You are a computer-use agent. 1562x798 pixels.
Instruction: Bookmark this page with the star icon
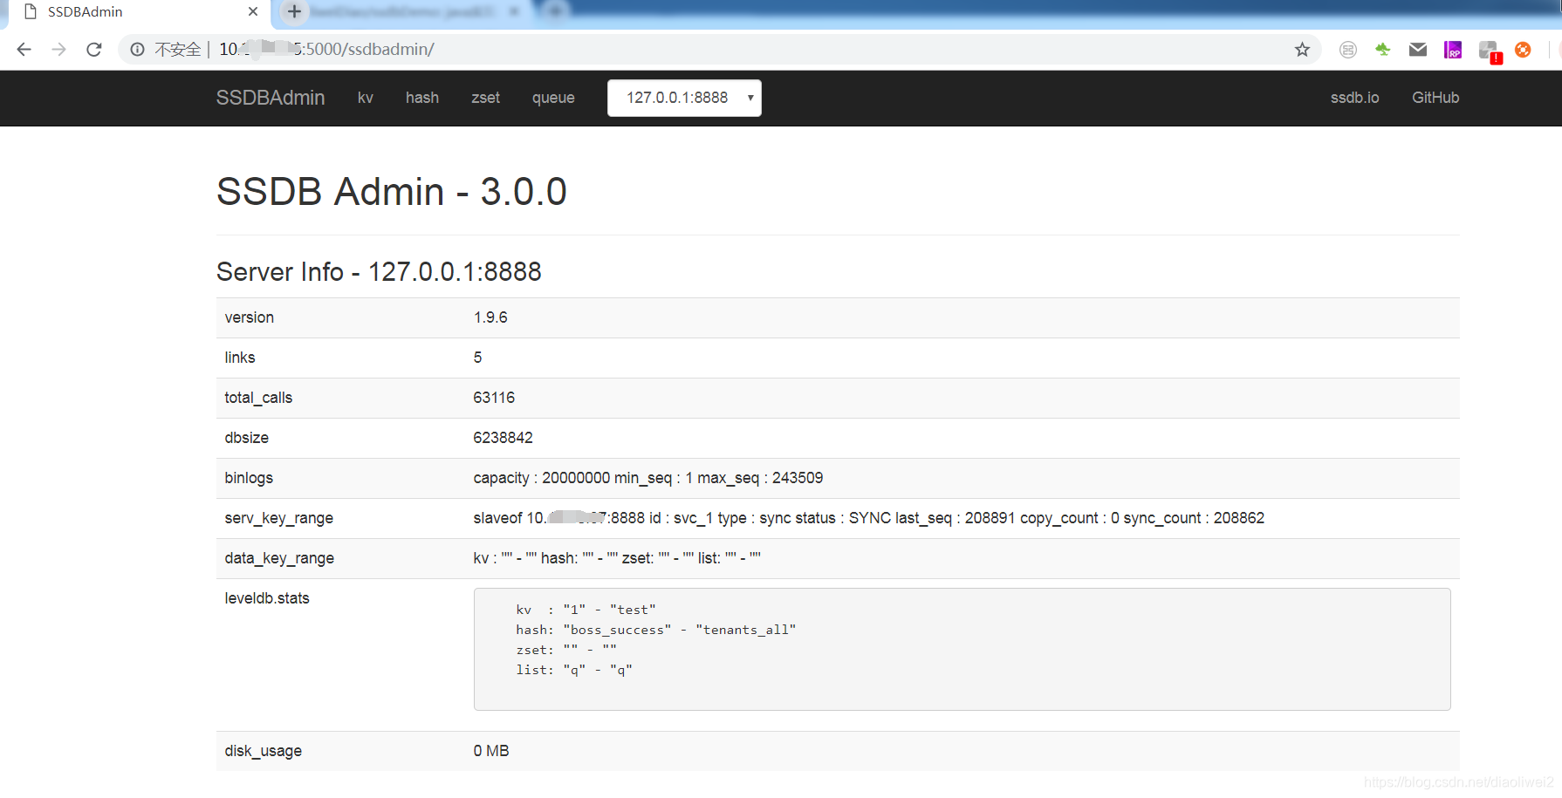(x=1302, y=50)
